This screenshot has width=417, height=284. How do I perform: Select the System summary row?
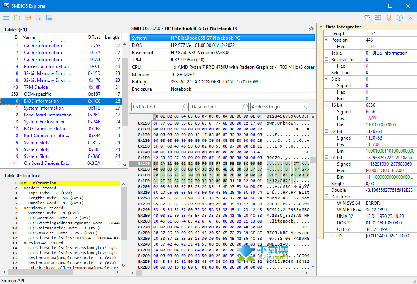[x=222, y=38]
